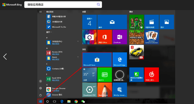
Task: Open Microsoft To-Do from the list
Action: click(x=56, y=27)
